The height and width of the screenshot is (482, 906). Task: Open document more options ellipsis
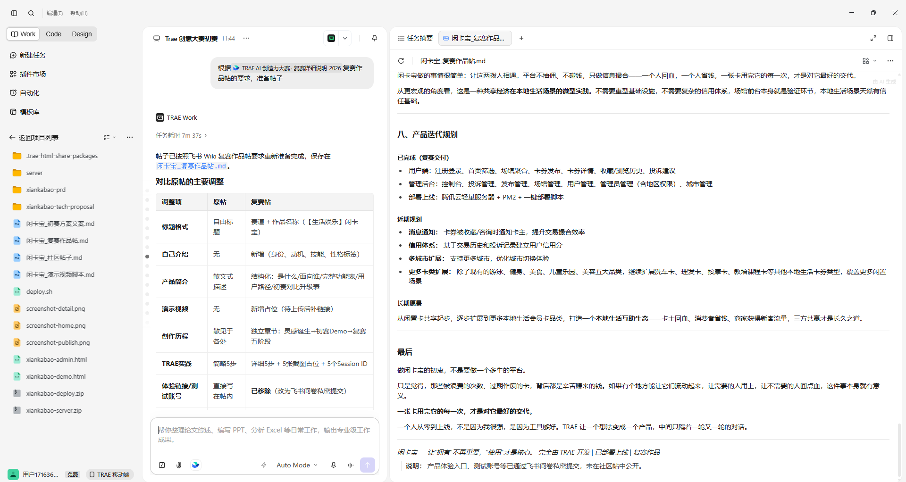point(890,61)
